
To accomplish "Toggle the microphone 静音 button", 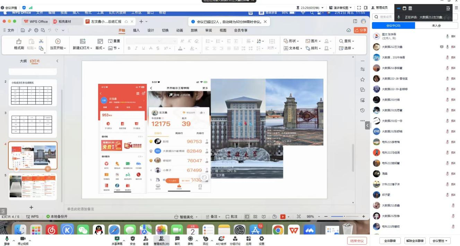I will [7, 239].
